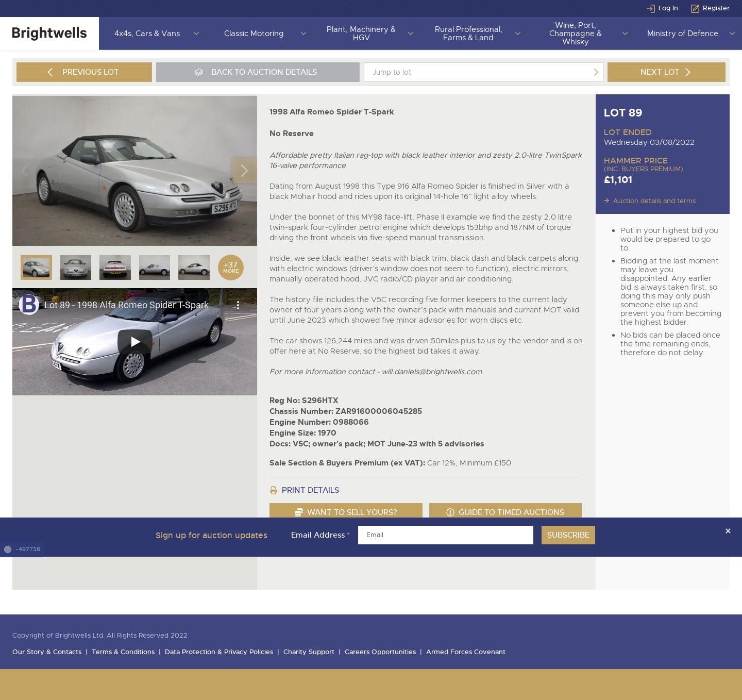
Task: Select the first car thumbnail
Action: [x=36, y=268]
